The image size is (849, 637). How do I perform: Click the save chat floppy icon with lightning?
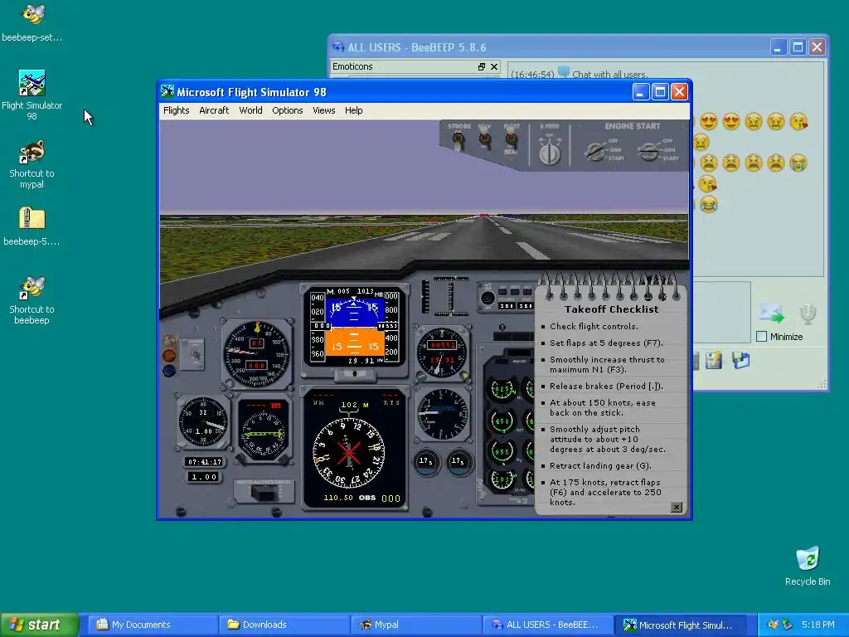point(714,360)
